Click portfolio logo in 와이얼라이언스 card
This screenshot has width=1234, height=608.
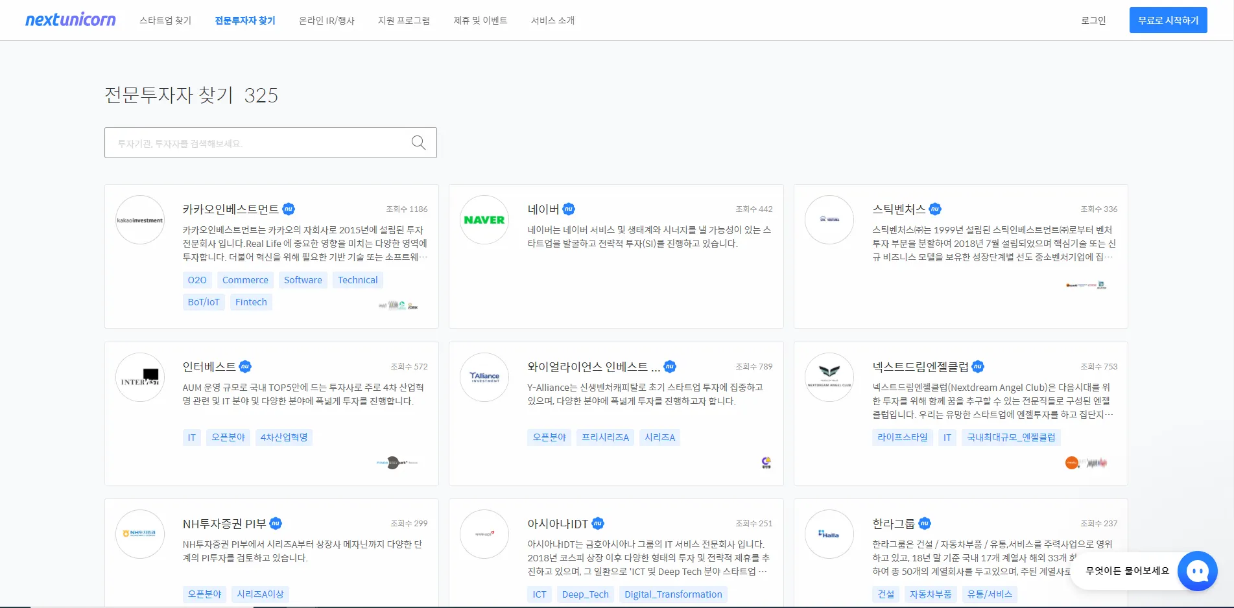(x=766, y=463)
